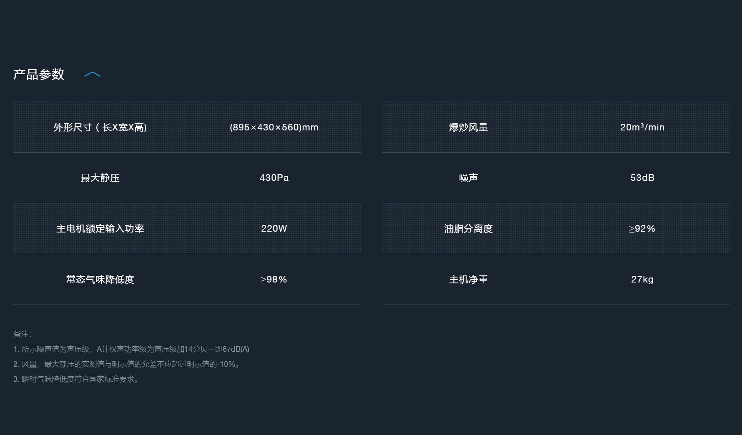This screenshot has width=742, height=435.
Task: Click the third note about 瞬时气味降低度
Action: point(76,379)
